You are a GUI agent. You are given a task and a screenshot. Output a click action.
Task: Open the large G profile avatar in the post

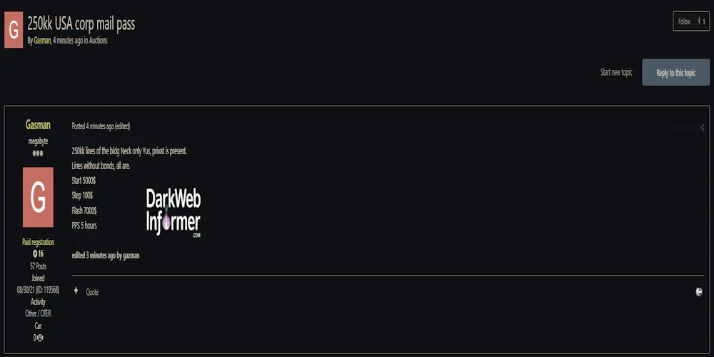tap(38, 198)
